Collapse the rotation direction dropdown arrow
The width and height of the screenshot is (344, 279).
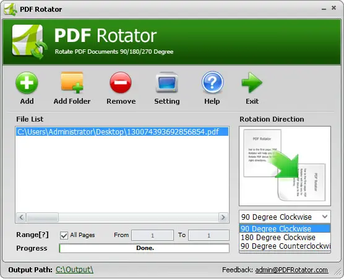(325, 217)
